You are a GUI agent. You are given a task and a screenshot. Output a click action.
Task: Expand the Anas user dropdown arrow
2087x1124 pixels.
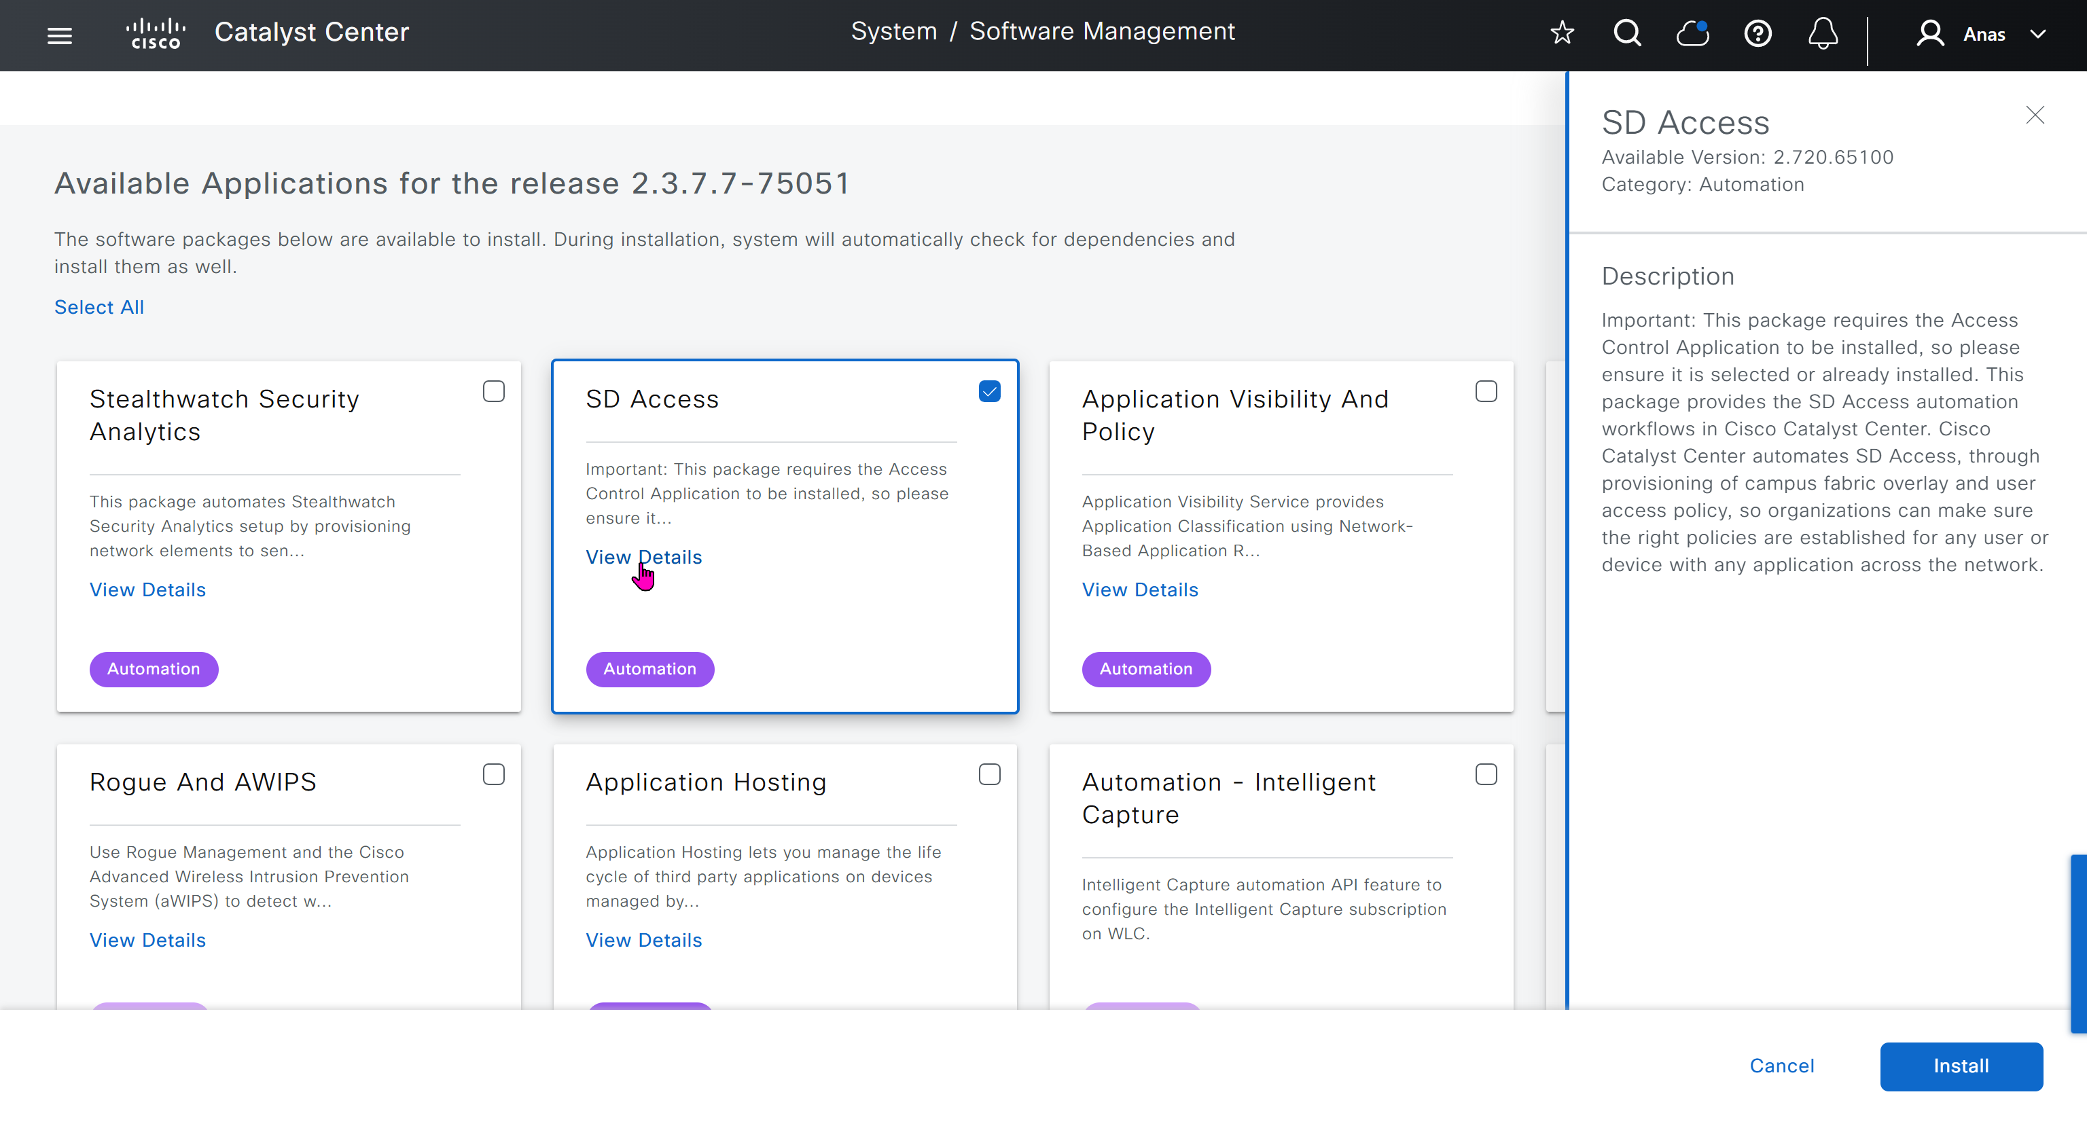click(x=2037, y=34)
